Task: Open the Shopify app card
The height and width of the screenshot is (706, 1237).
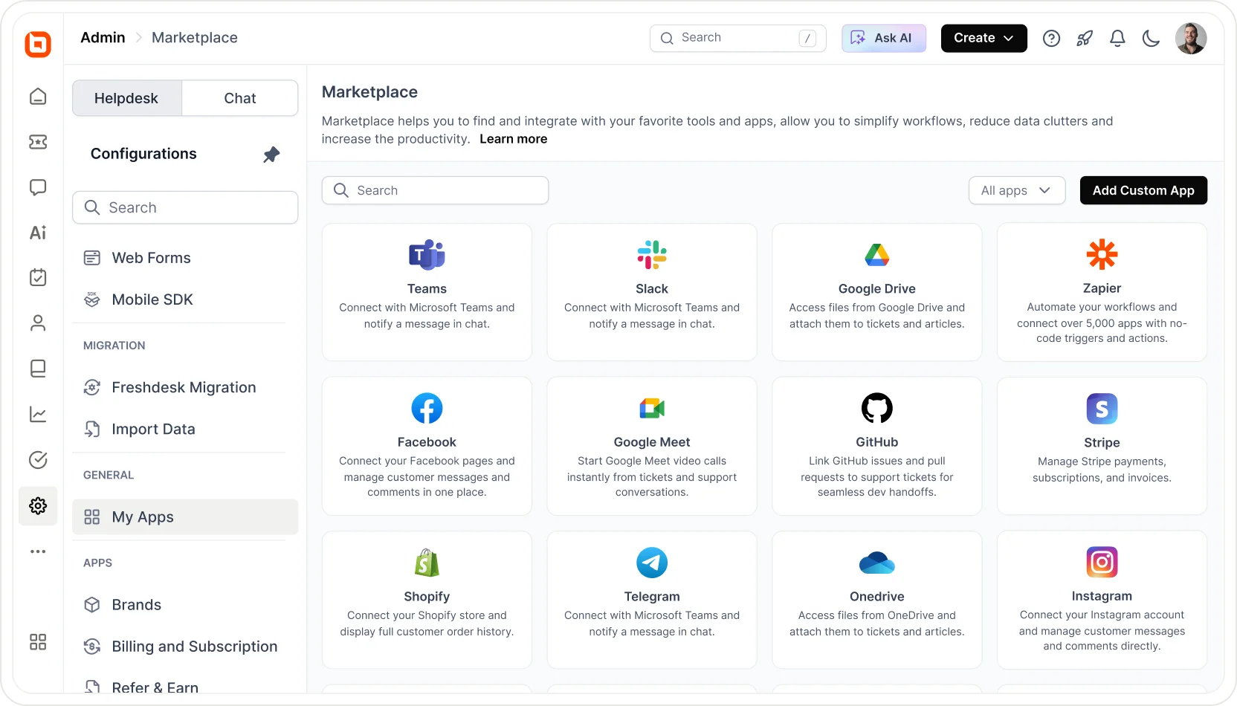Action: point(427,600)
